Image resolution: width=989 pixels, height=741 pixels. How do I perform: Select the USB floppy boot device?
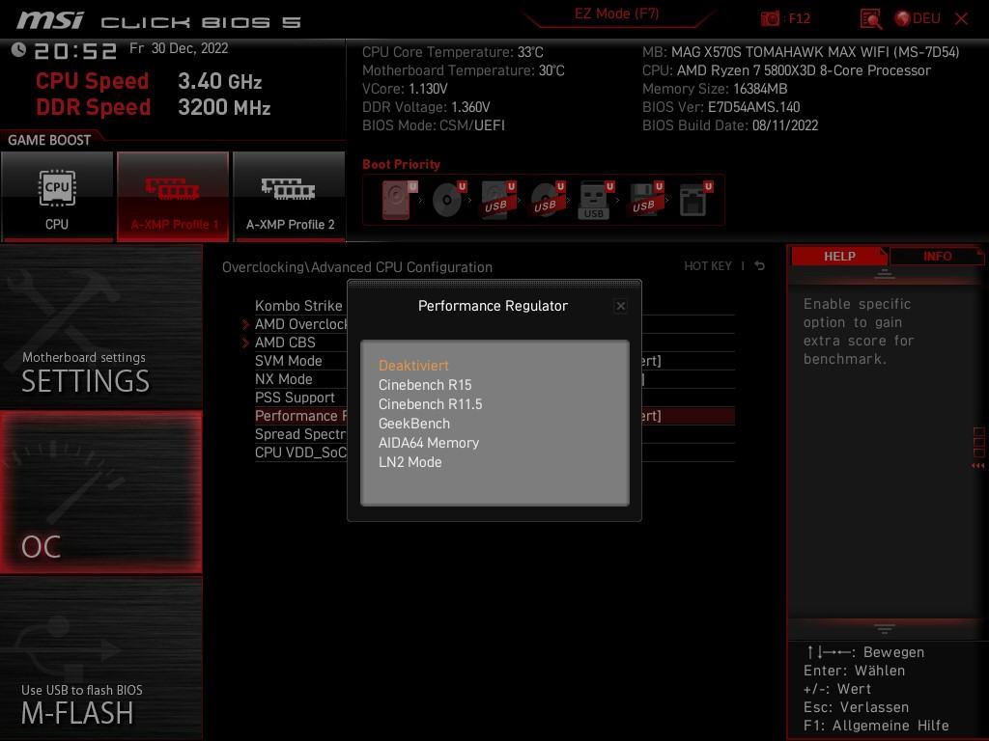pos(645,200)
